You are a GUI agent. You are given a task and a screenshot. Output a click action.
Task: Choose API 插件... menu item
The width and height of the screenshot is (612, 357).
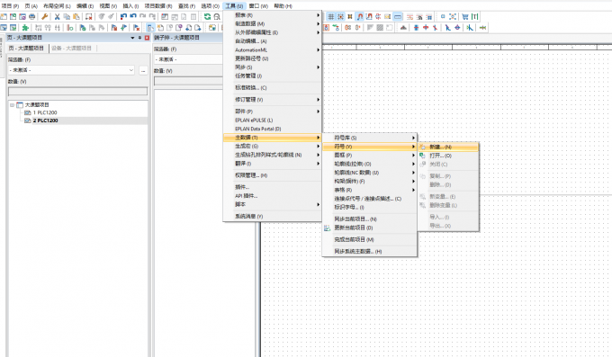point(272,196)
